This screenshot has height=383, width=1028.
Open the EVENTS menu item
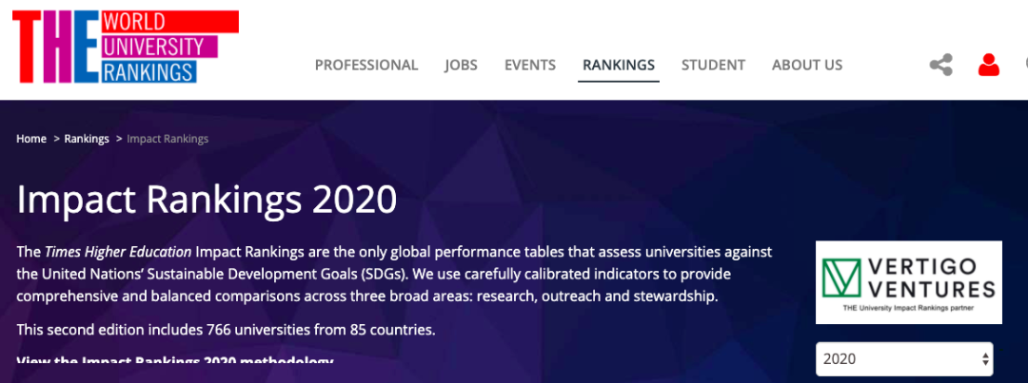pyautogui.click(x=530, y=66)
